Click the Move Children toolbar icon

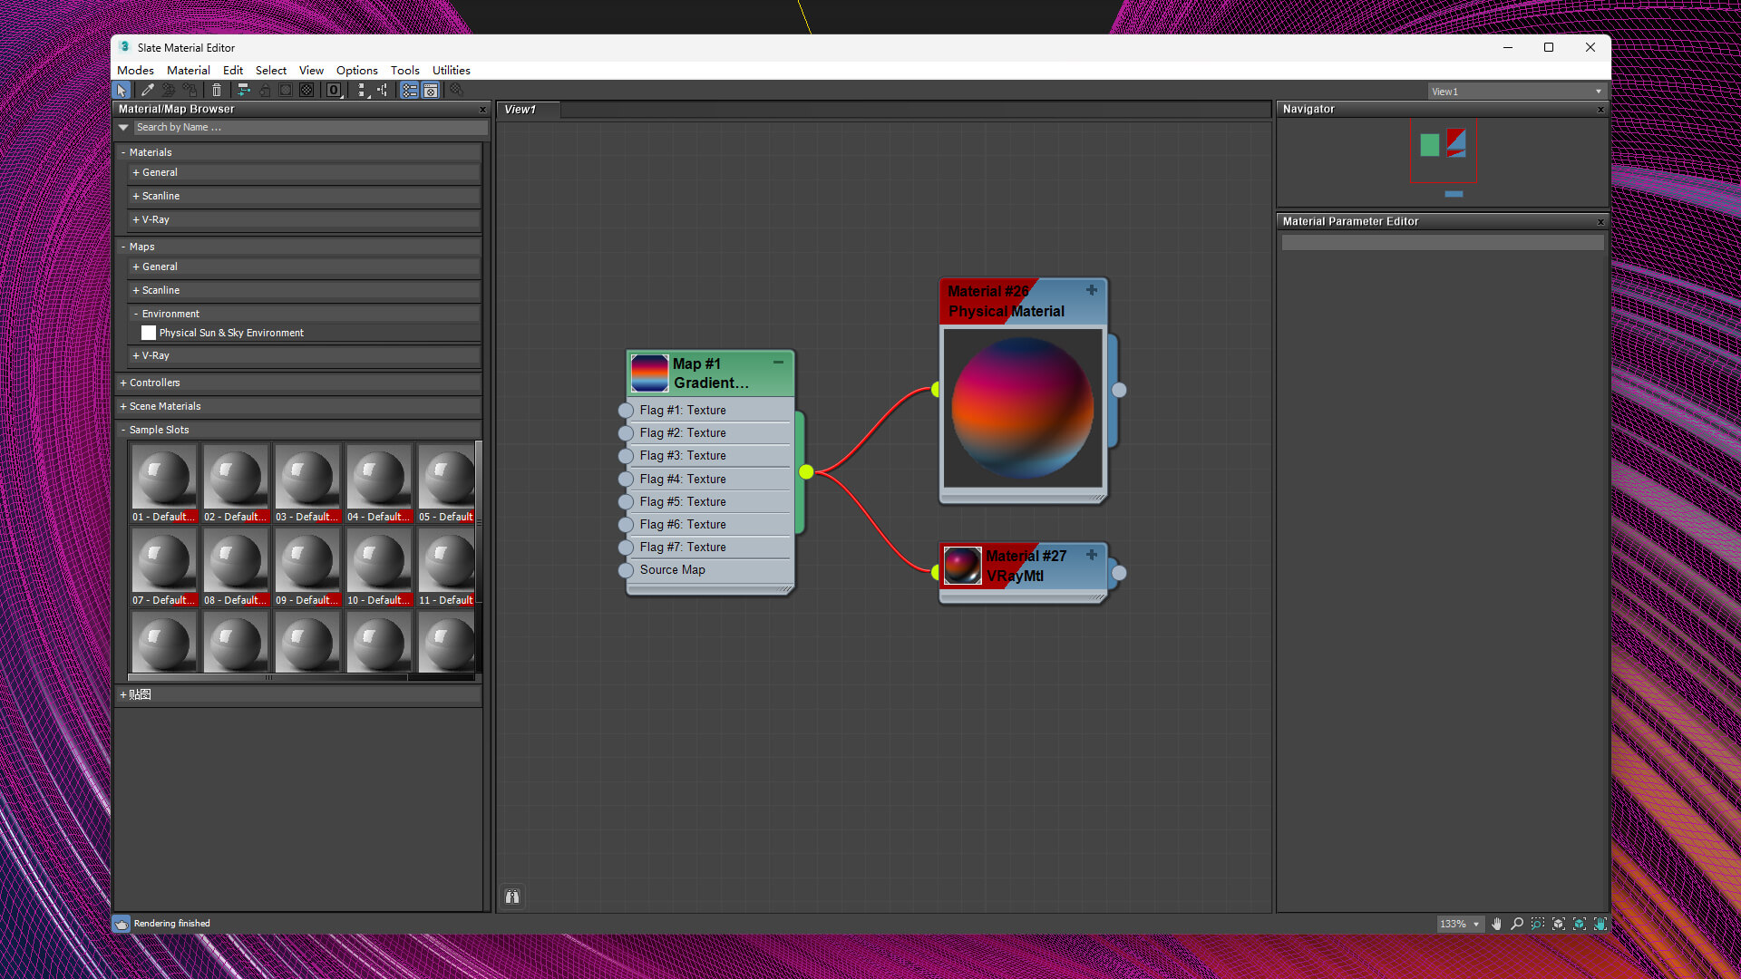pos(244,91)
